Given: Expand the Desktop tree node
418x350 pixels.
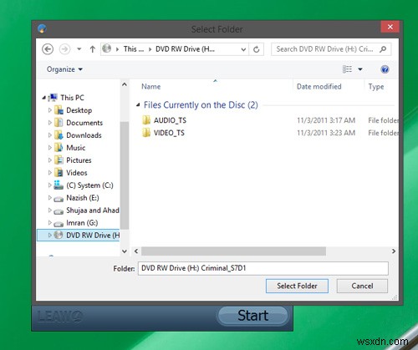Looking at the screenshot, I should pos(50,110).
